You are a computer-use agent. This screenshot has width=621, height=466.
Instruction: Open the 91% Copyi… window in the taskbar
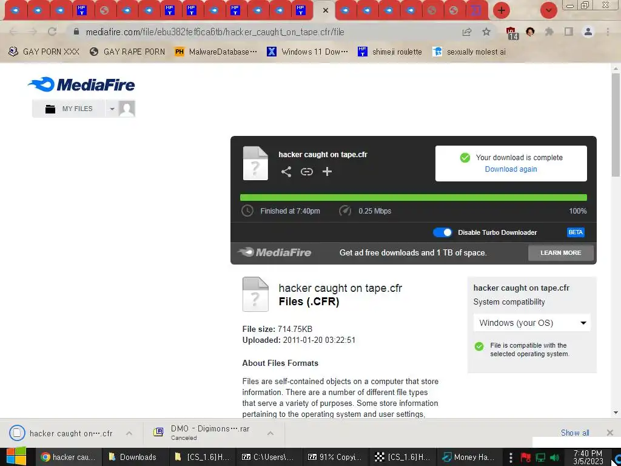pos(335,457)
